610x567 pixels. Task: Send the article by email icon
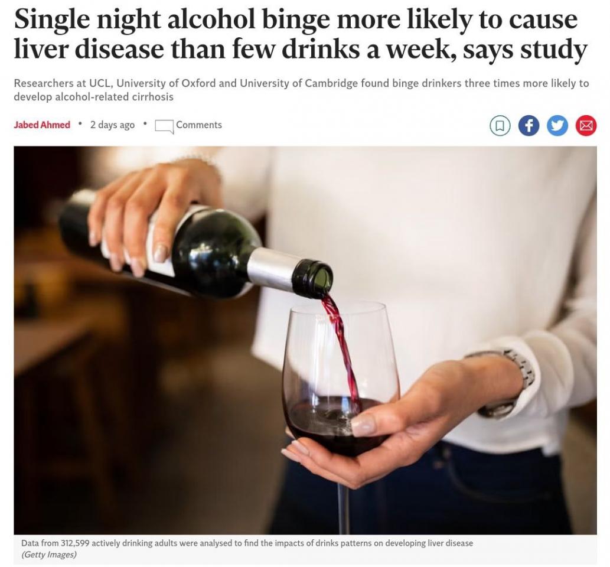coord(586,125)
